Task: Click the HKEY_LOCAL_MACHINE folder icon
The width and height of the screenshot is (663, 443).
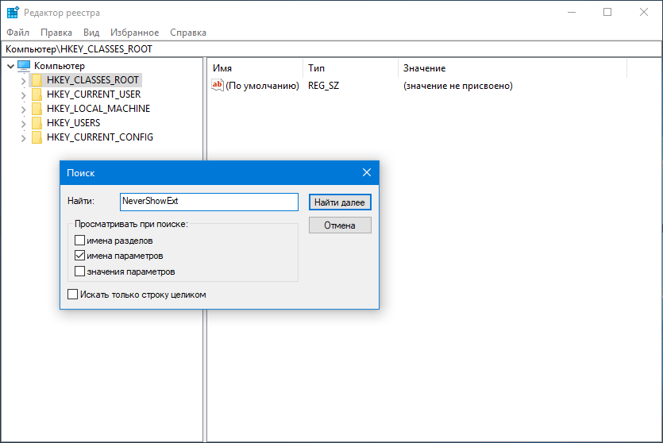Action: point(37,109)
